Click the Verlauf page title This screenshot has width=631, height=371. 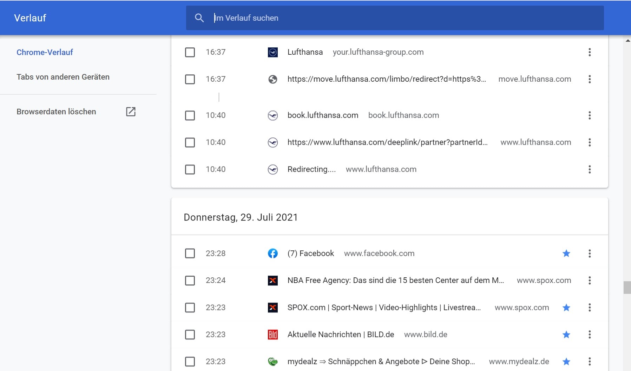click(x=30, y=18)
